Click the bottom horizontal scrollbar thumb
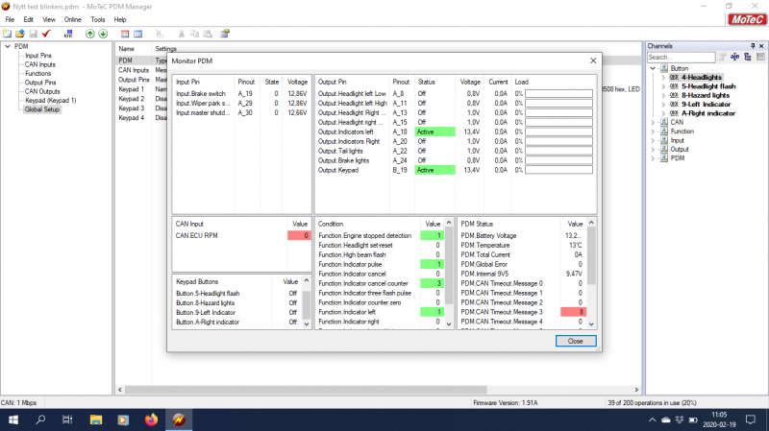 point(306,390)
